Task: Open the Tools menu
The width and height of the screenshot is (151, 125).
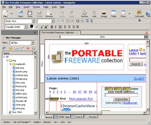Action: point(54,7)
